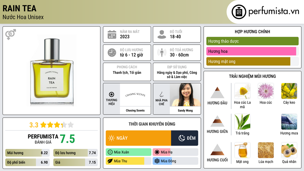The width and height of the screenshot is (304, 171).
Task: Click the Độ phổ biến 6.90 score bar
Action: pos(27,162)
